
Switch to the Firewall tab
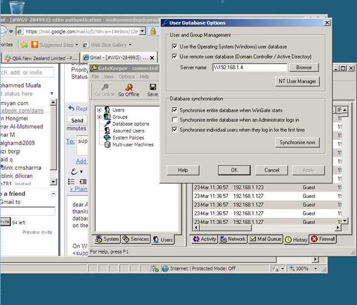[x=323, y=239]
